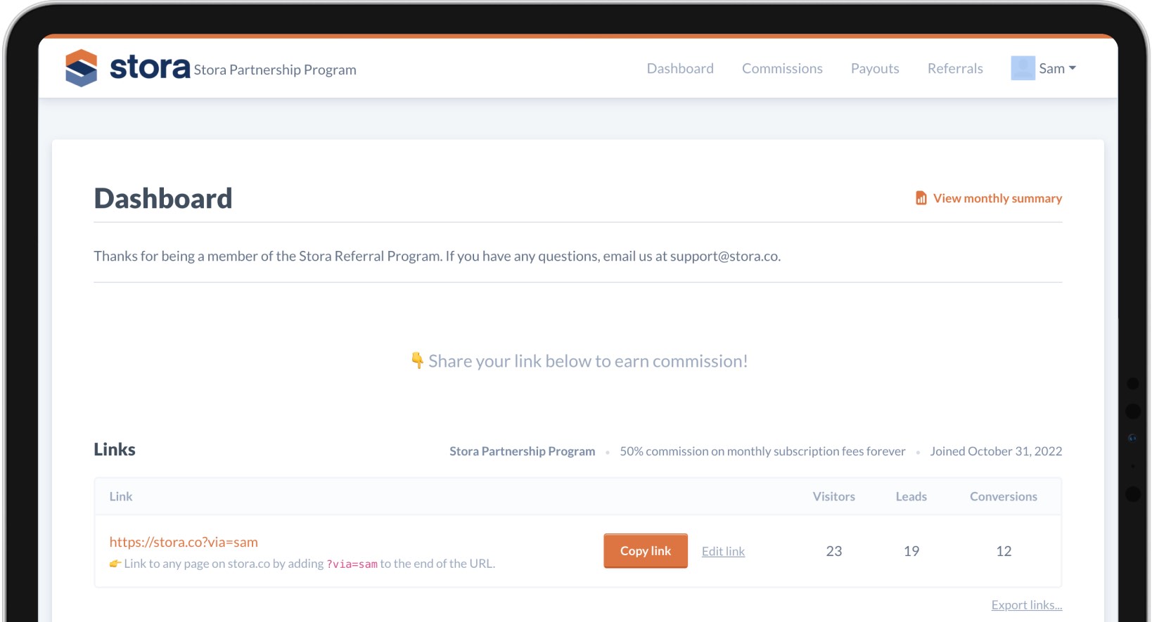Click the visitors count 23
The width and height of the screenshot is (1152, 622).
(834, 551)
